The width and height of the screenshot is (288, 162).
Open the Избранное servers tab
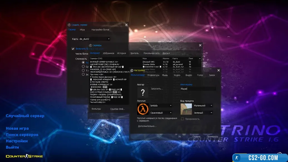click(109, 53)
